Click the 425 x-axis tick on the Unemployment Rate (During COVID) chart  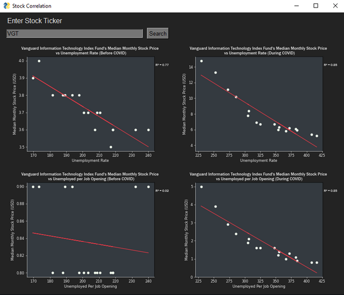pos(322,155)
